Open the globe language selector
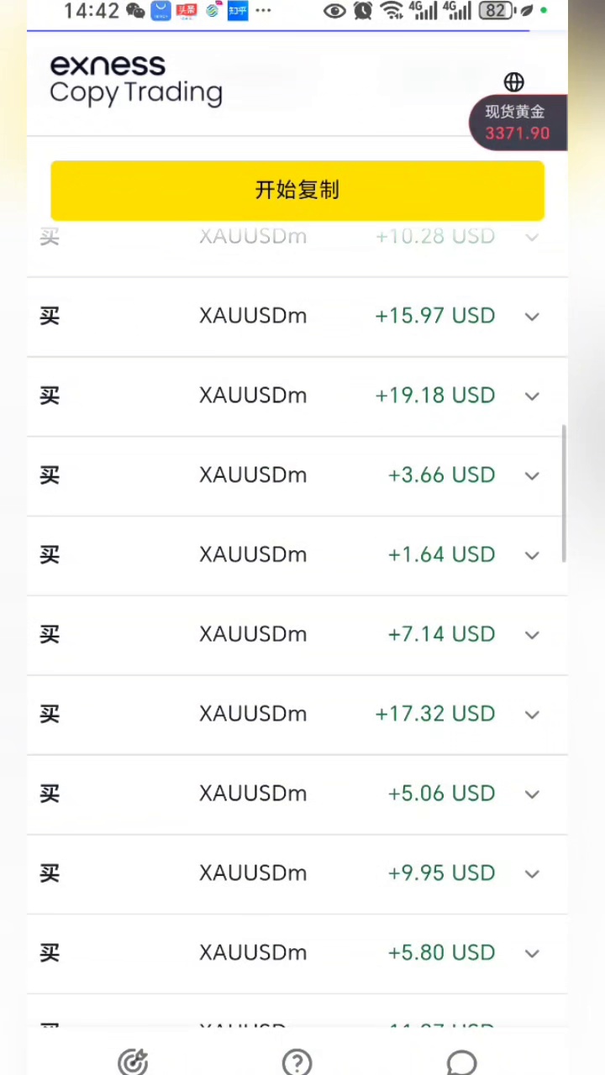This screenshot has width=605, height=1075. pyautogui.click(x=513, y=81)
